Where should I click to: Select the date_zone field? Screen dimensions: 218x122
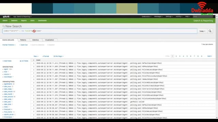click(x=7, y=104)
